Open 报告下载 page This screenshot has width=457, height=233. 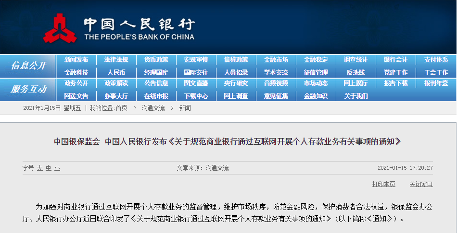395,83
